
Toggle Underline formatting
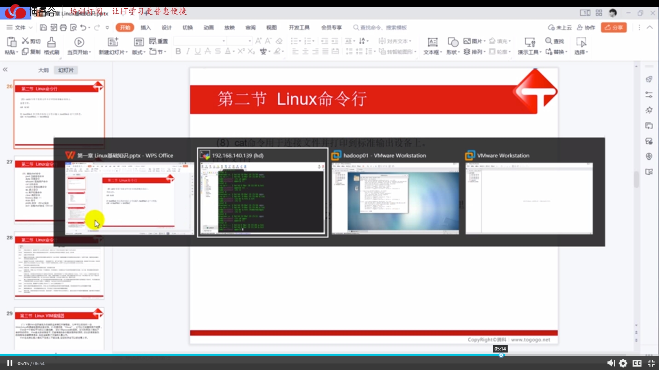197,51
